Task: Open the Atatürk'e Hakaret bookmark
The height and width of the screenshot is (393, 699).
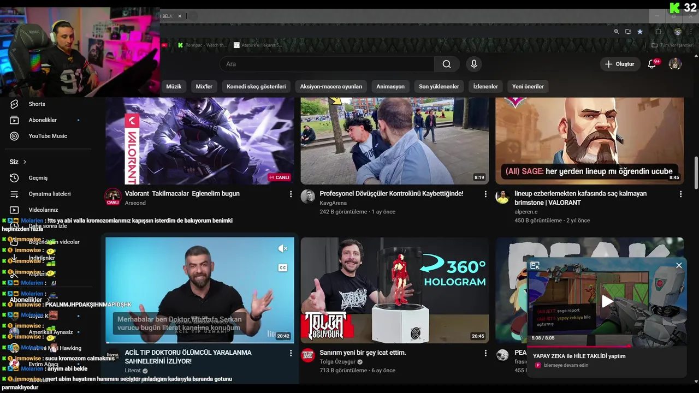Action: tap(258, 45)
